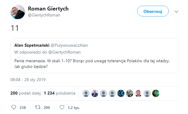Open Roman Giertych display name link
Screen dimensions: 188x114
(48, 9)
